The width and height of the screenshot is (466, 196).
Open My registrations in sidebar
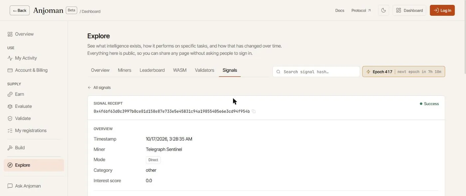point(34,130)
